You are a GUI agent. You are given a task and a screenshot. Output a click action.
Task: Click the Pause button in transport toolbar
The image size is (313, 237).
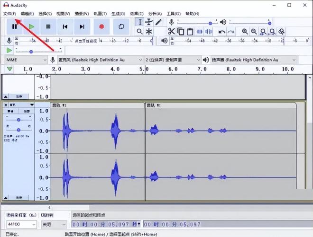click(x=14, y=27)
